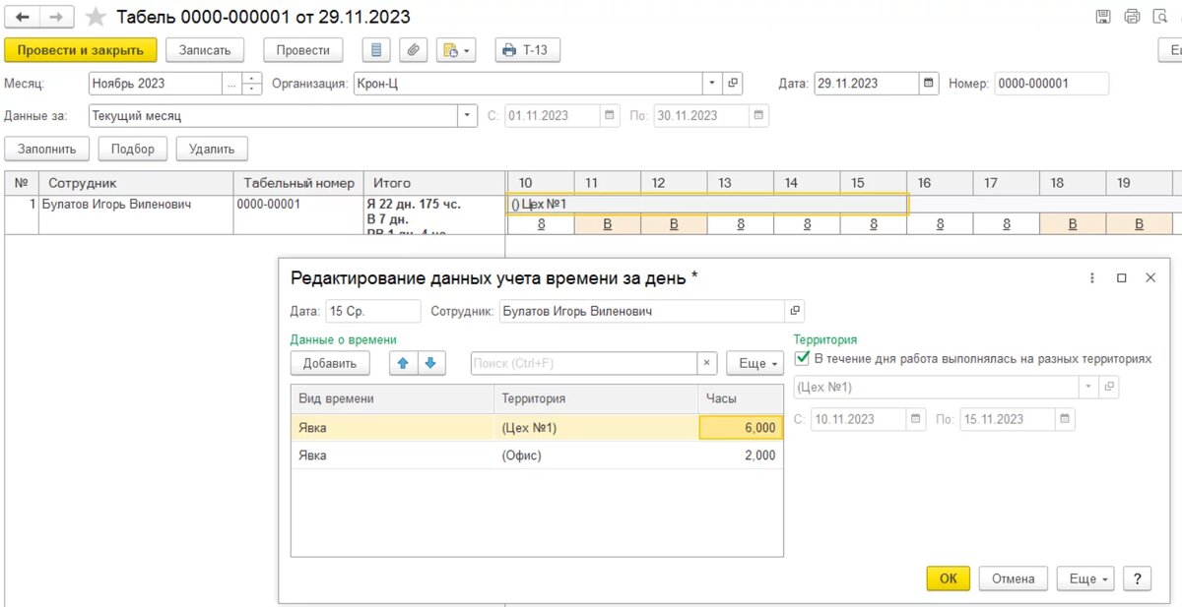Click the Записать button

click(x=205, y=50)
